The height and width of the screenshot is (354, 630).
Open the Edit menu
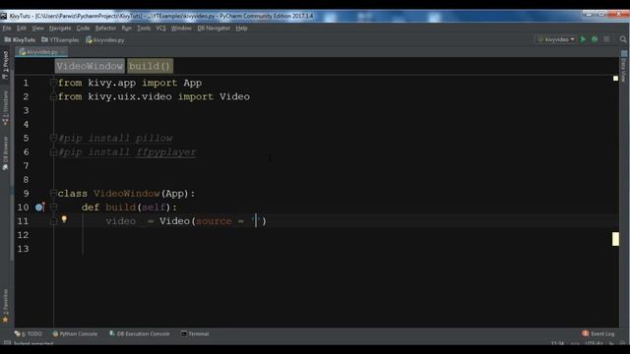[x=22, y=29]
